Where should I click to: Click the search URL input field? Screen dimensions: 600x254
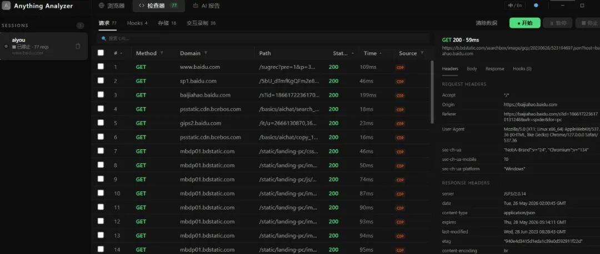(x=264, y=39)
